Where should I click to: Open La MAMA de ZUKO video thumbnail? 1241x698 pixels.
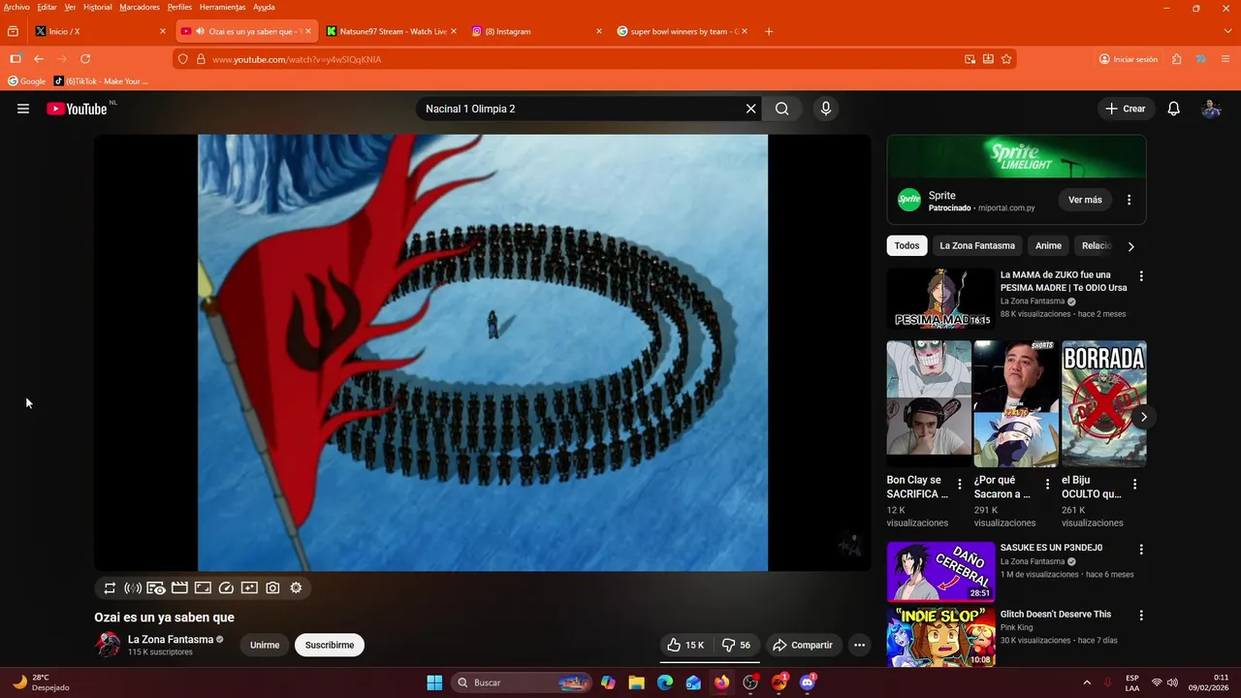(x=940, y=299)
